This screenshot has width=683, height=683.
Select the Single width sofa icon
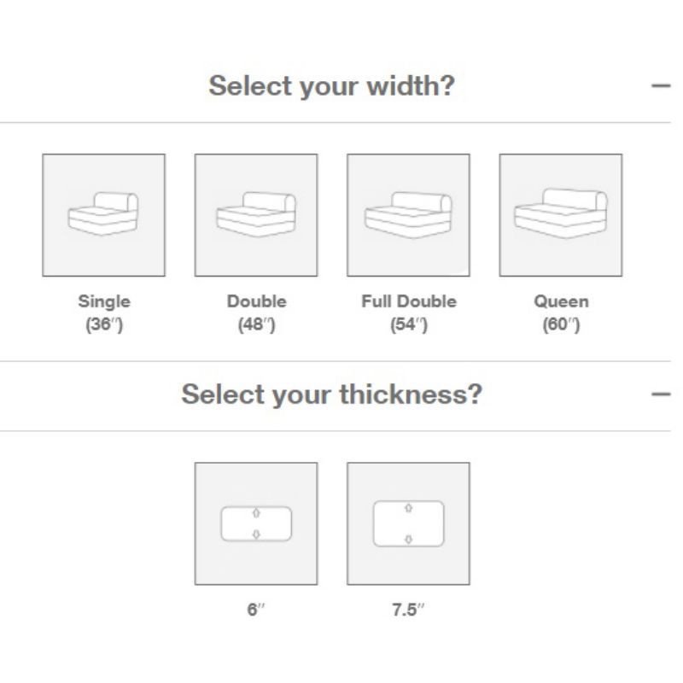(103, 215)
